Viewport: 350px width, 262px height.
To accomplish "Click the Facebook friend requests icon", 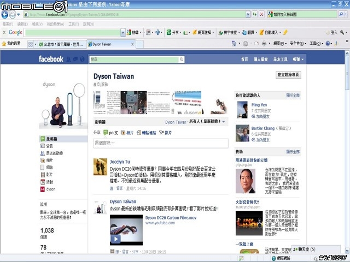I will point(69,59).
